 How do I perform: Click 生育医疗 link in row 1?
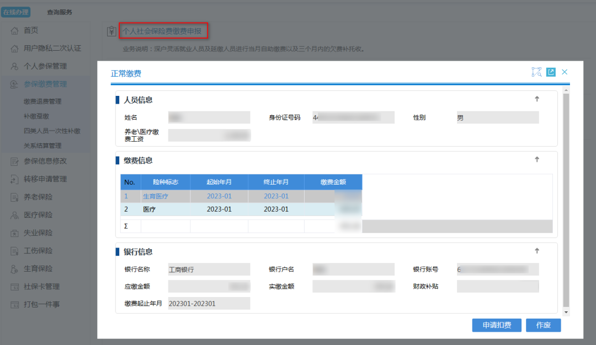156,196
